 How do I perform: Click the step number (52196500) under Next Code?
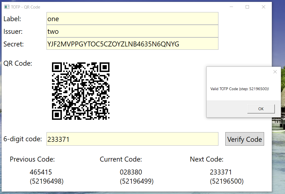point(227,181)
